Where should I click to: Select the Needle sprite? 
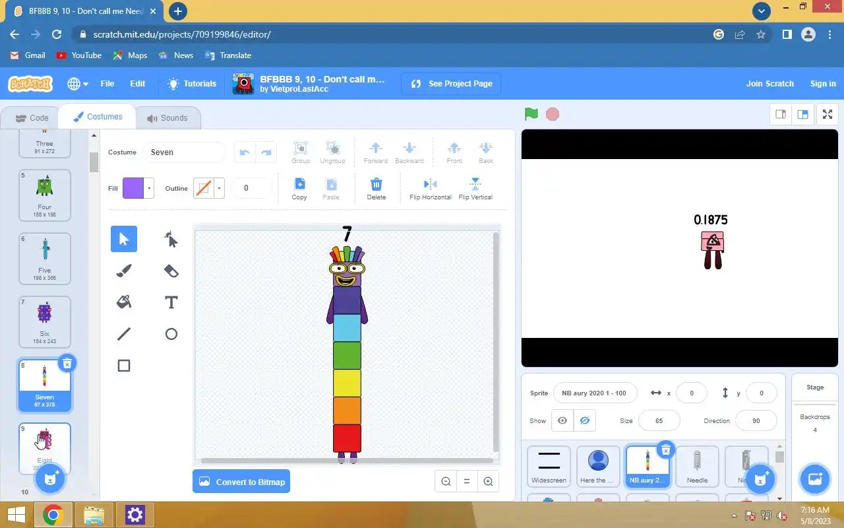(x=697, y=467)
